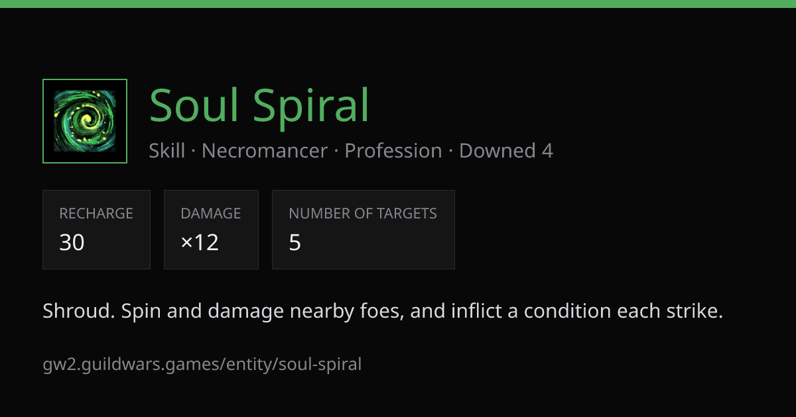Select the ×12 damage value
Image resolution: width=796 pixels, height=417 pixels.
200,243
